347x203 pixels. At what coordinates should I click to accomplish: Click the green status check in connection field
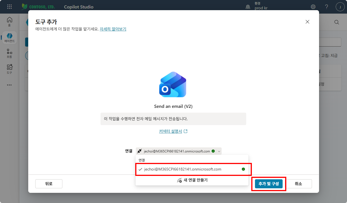pos(213,151)
